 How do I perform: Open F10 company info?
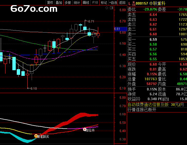coord(95,3)
